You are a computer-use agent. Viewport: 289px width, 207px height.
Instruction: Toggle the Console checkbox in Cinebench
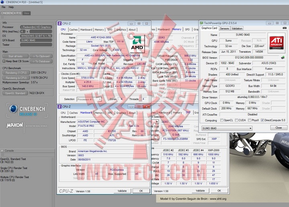pos(2,151)
